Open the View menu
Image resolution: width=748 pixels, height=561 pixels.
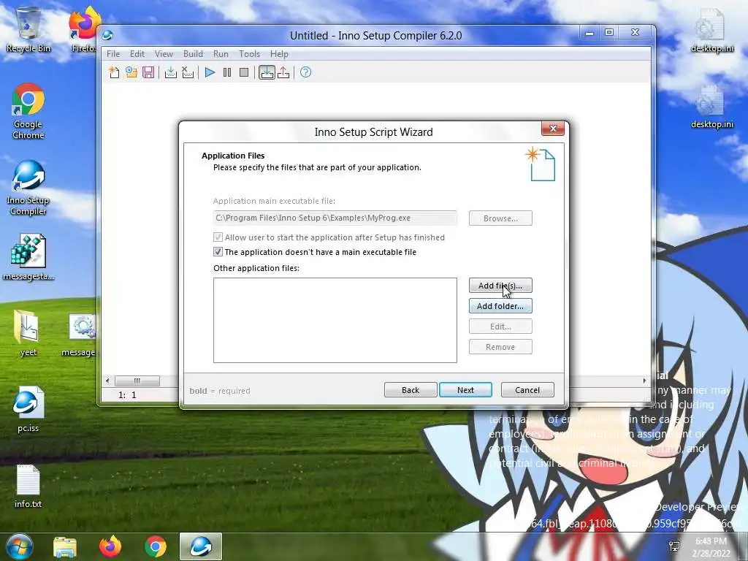point(164,54)
